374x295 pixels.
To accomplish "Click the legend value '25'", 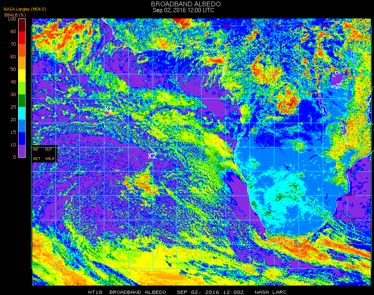I will coord(13,107).
